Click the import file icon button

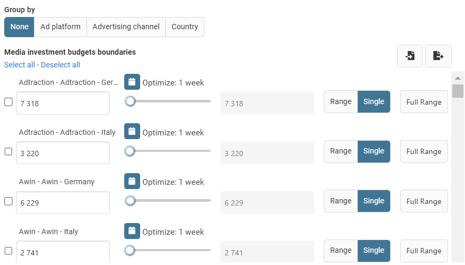[410, 56]
